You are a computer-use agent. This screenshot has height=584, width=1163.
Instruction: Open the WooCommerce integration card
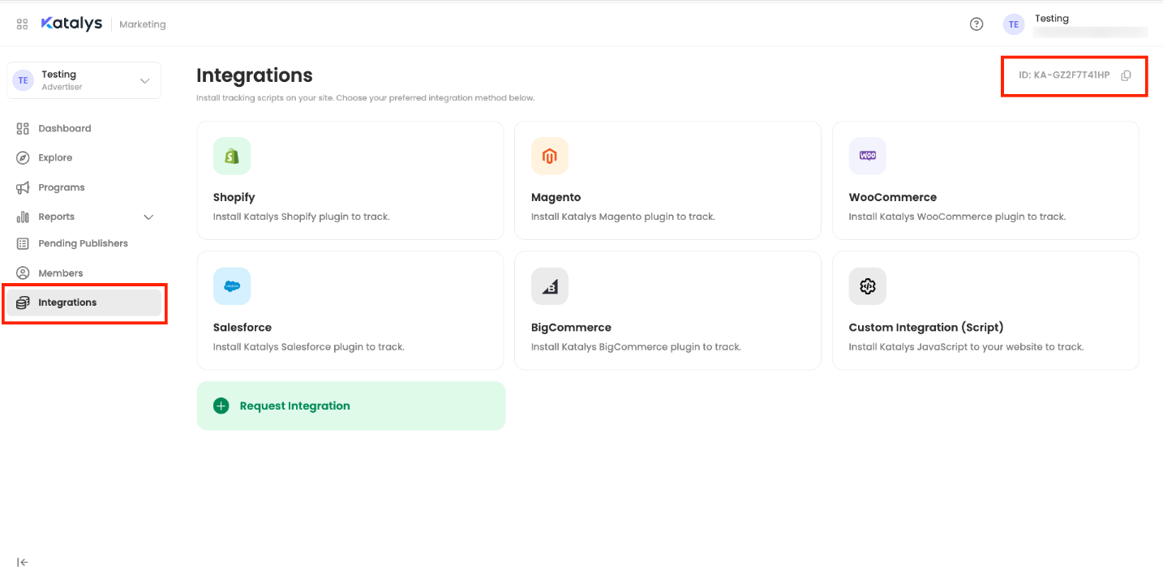985,180
